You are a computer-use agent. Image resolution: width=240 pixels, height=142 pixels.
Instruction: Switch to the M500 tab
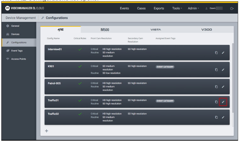(x=105, y=30)
